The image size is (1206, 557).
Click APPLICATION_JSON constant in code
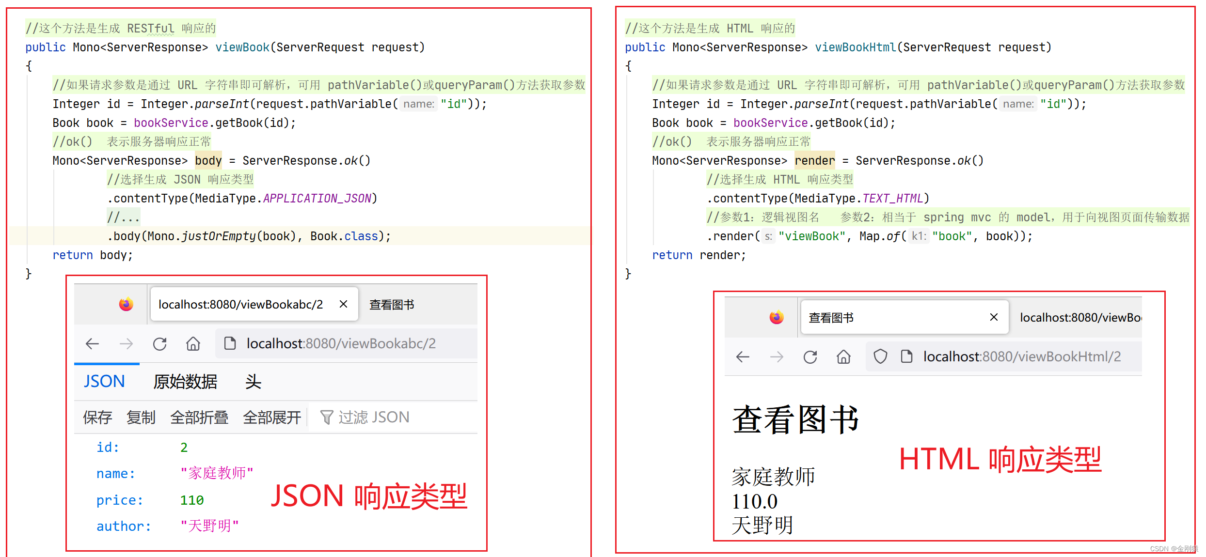click(x=317, y=199)
